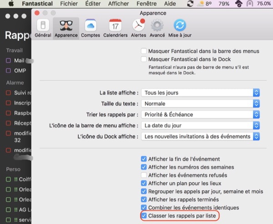Open the Trier les rappels par dropdown
Screen dimensions: 273x224
(200, 115)
